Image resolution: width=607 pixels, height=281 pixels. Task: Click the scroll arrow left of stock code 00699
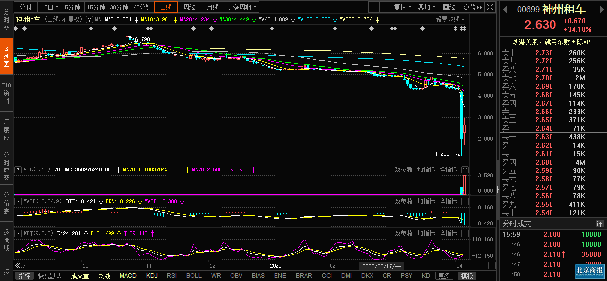[505, 9]
